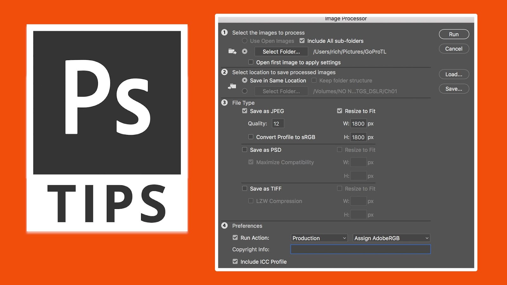Screen dimensions: 507x285
Task: Toggle Maximize Compatibility checkbox
Action: pos(251,162)
